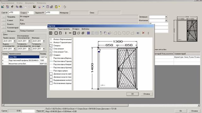Click the horizontal glazing division icon

pos(97,33)
